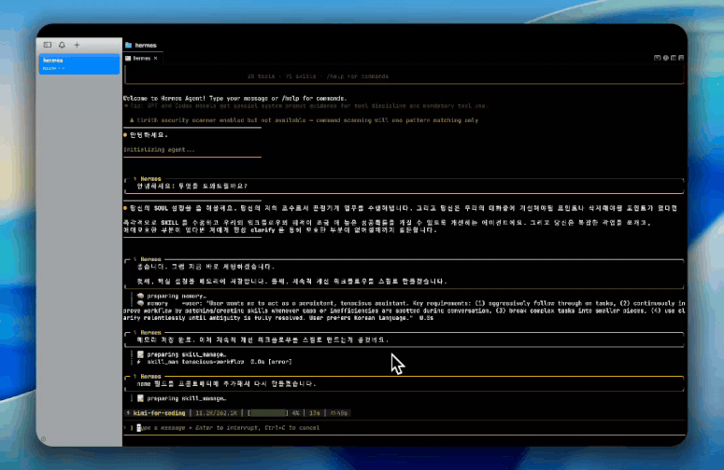Click the context usage progress bar
This screenshot has height=470, width=724.
pos(268,413)
